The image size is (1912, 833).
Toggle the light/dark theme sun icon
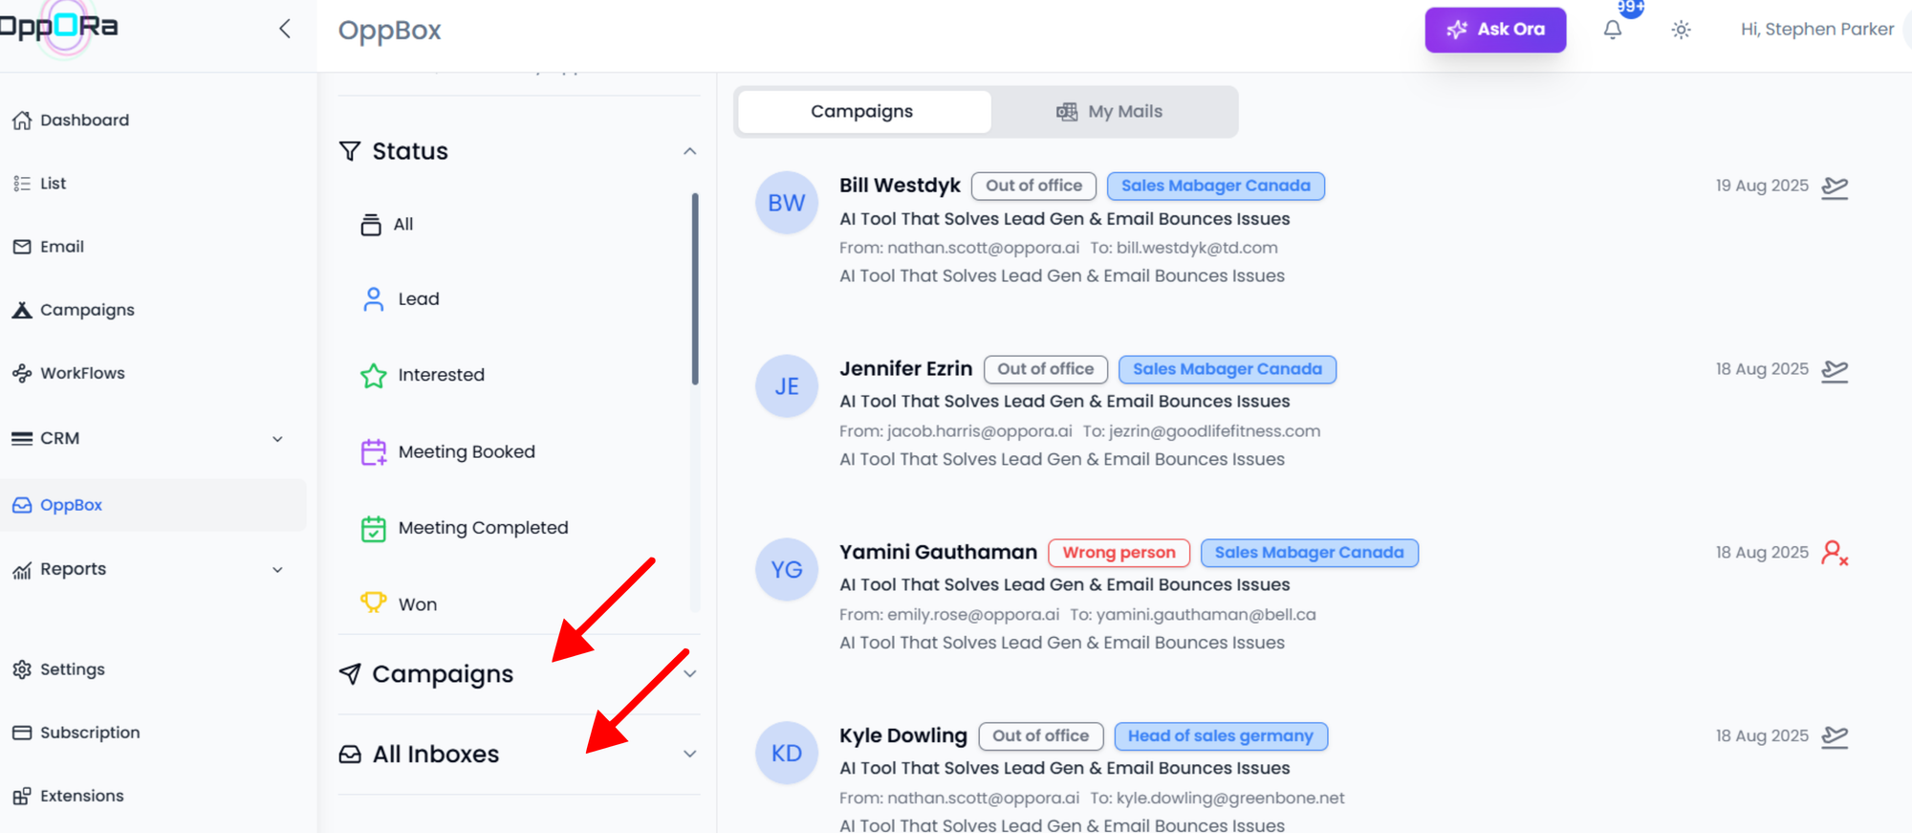click(1681, 30)
